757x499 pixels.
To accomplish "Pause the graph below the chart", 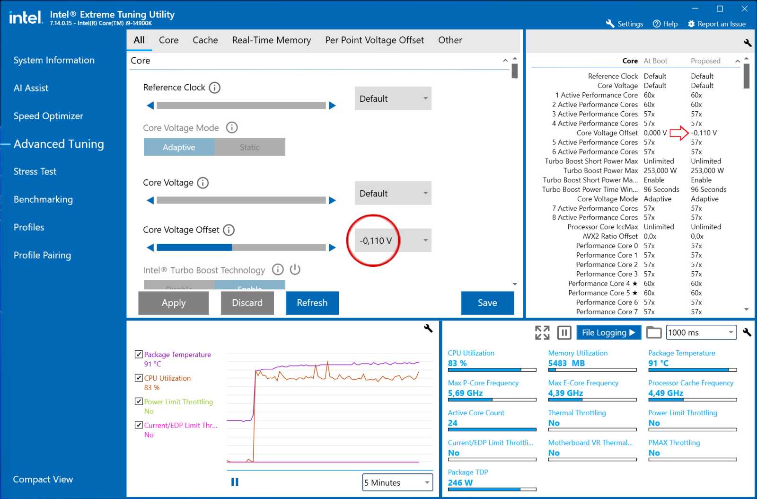I will (235, 482).
